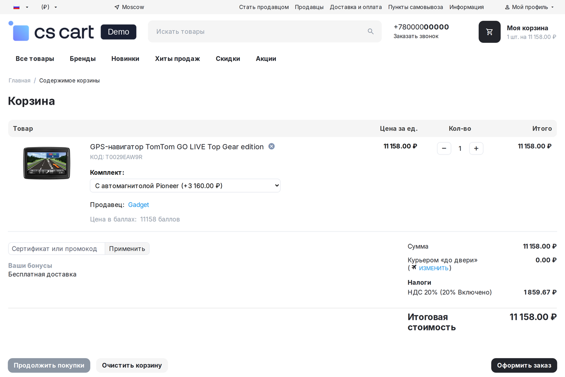
Task: Click the airplane shipping icon
Action: pos(414,267)
